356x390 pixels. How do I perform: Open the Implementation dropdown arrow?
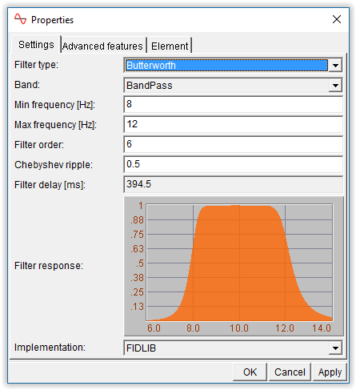click(335, 348)
